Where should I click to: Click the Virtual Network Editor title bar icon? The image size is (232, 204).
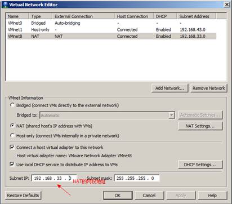click(x=6, y=5)
